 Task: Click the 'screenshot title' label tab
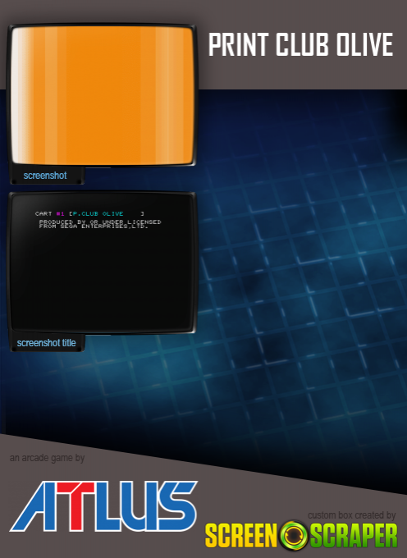click(46, 343)
